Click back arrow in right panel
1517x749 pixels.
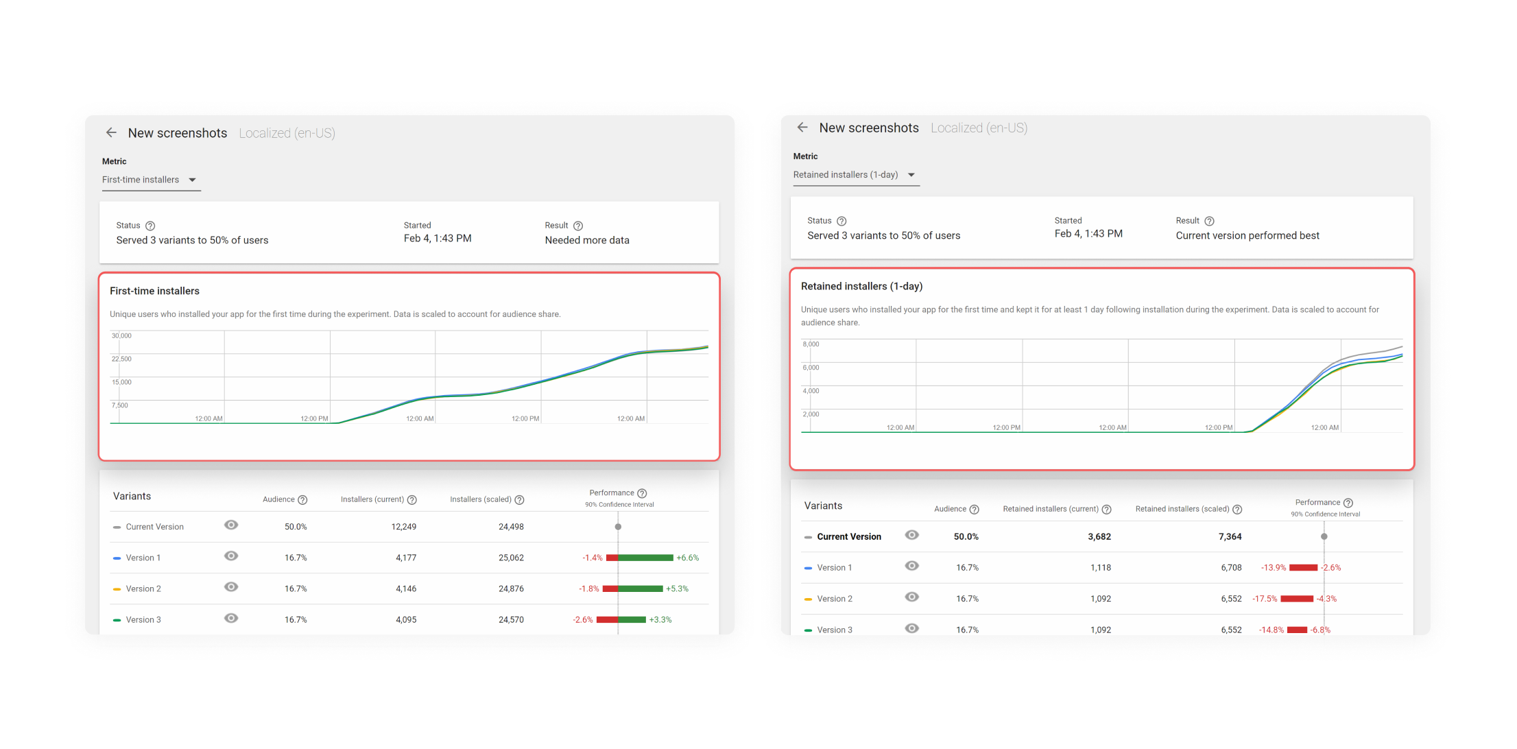[x=802, y=128]
